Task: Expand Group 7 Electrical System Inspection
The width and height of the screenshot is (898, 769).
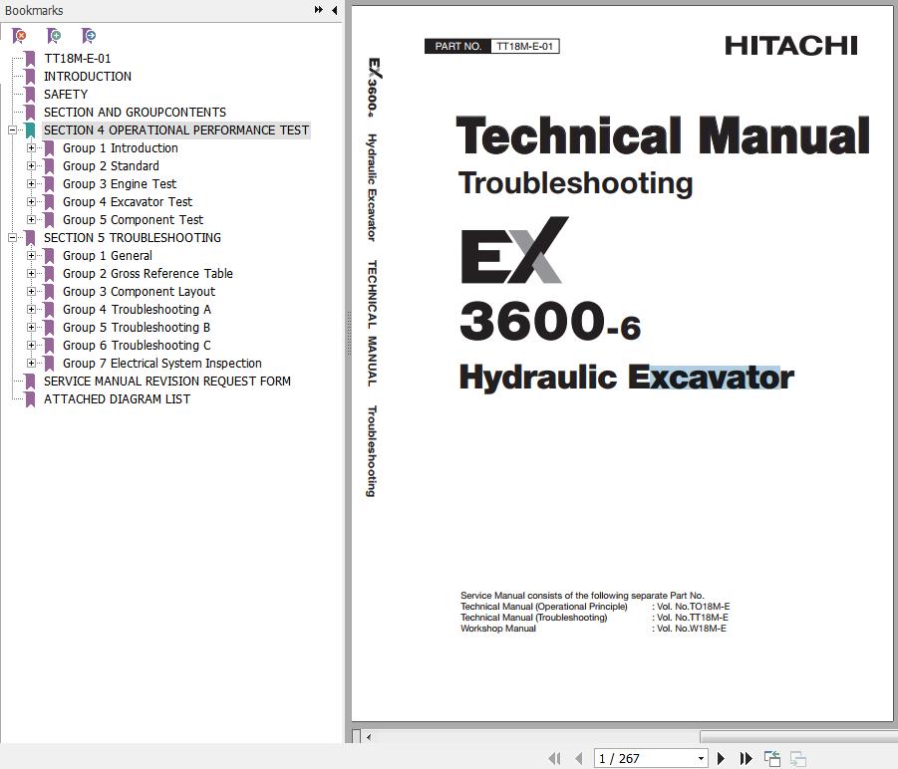Action: (x=32, y=364)
